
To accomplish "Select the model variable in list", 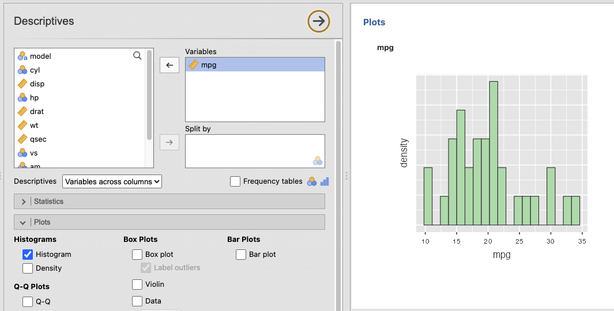I will point(40,56).
